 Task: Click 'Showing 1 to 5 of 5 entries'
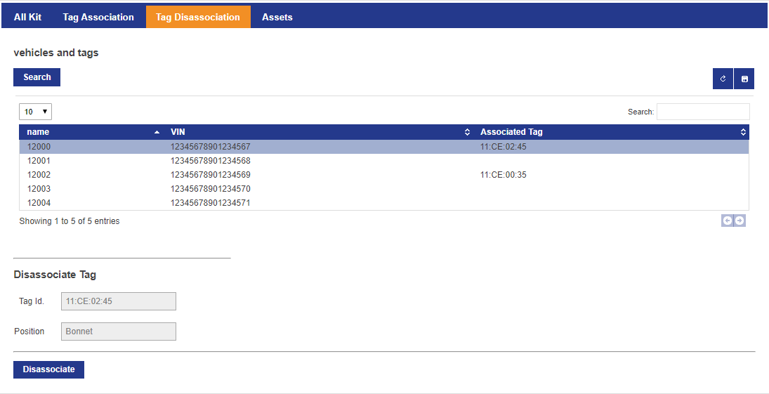(69, 221)
